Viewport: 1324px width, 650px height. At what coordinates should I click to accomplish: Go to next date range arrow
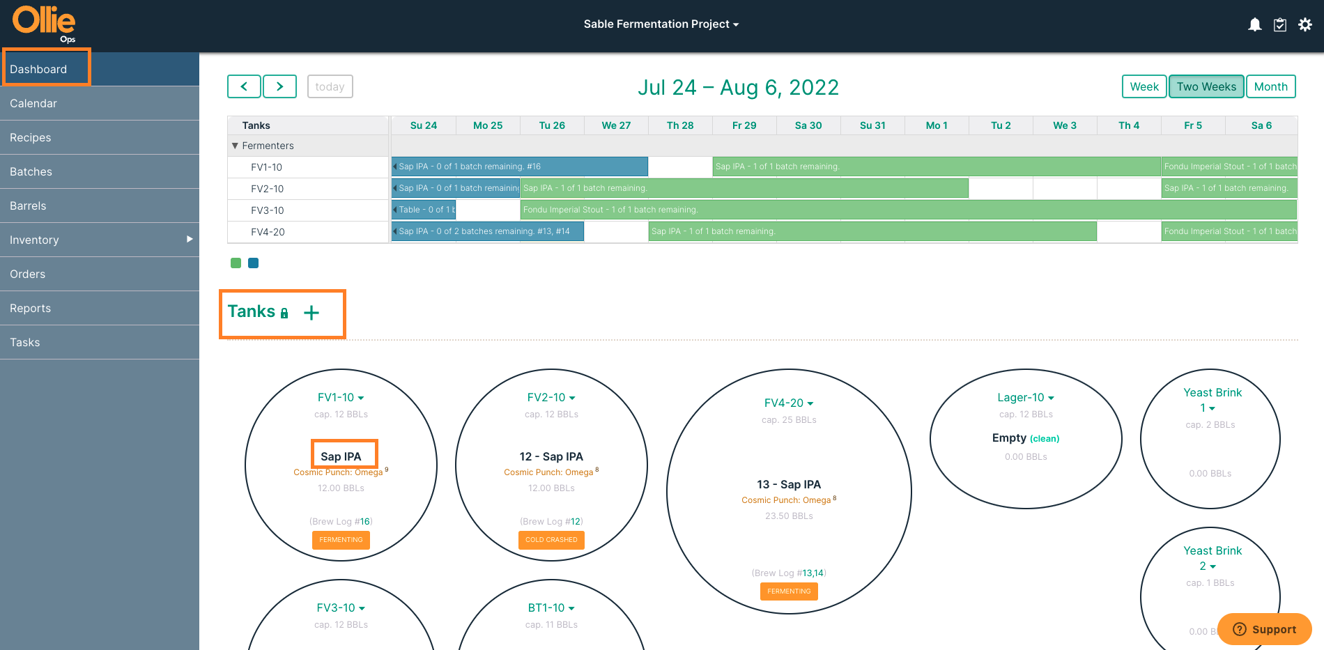coord(280,86)
